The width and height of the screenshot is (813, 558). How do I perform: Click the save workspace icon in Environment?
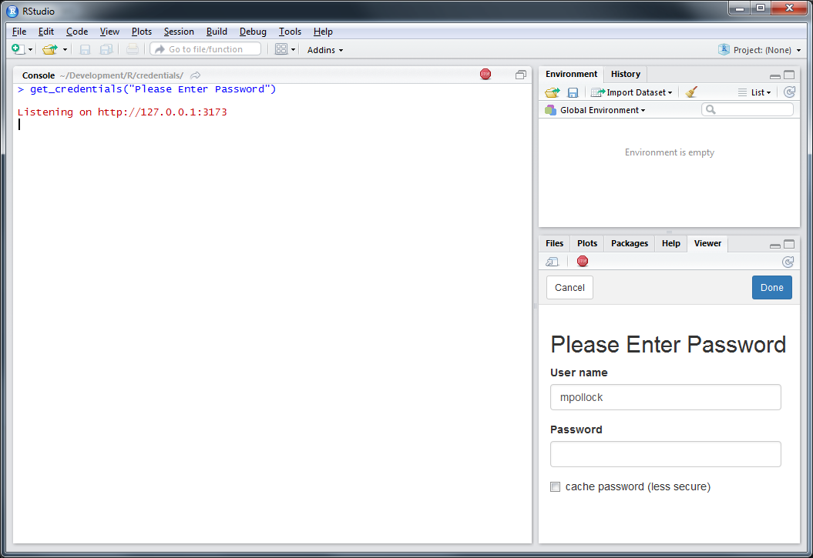[x=573, y=92]
